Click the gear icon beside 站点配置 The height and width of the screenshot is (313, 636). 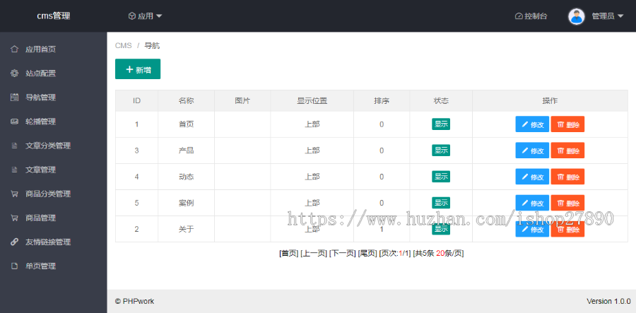click(x=15, y=73)
